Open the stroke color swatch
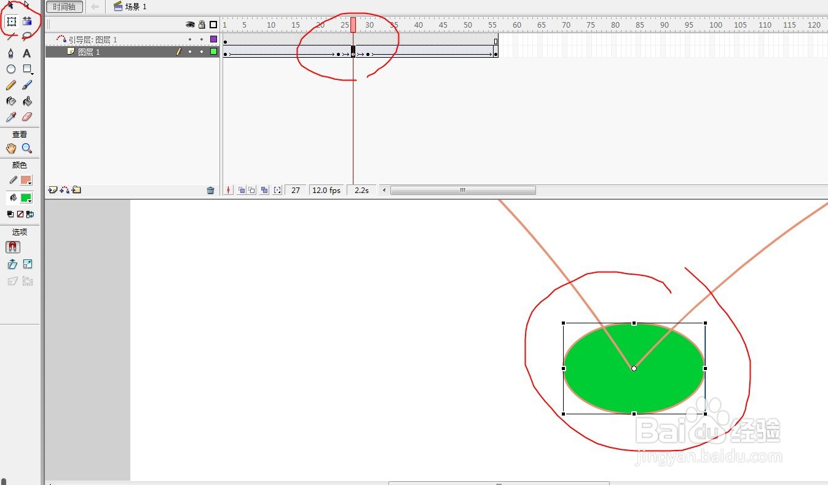 pyautogui.click(x=26, y=180)
